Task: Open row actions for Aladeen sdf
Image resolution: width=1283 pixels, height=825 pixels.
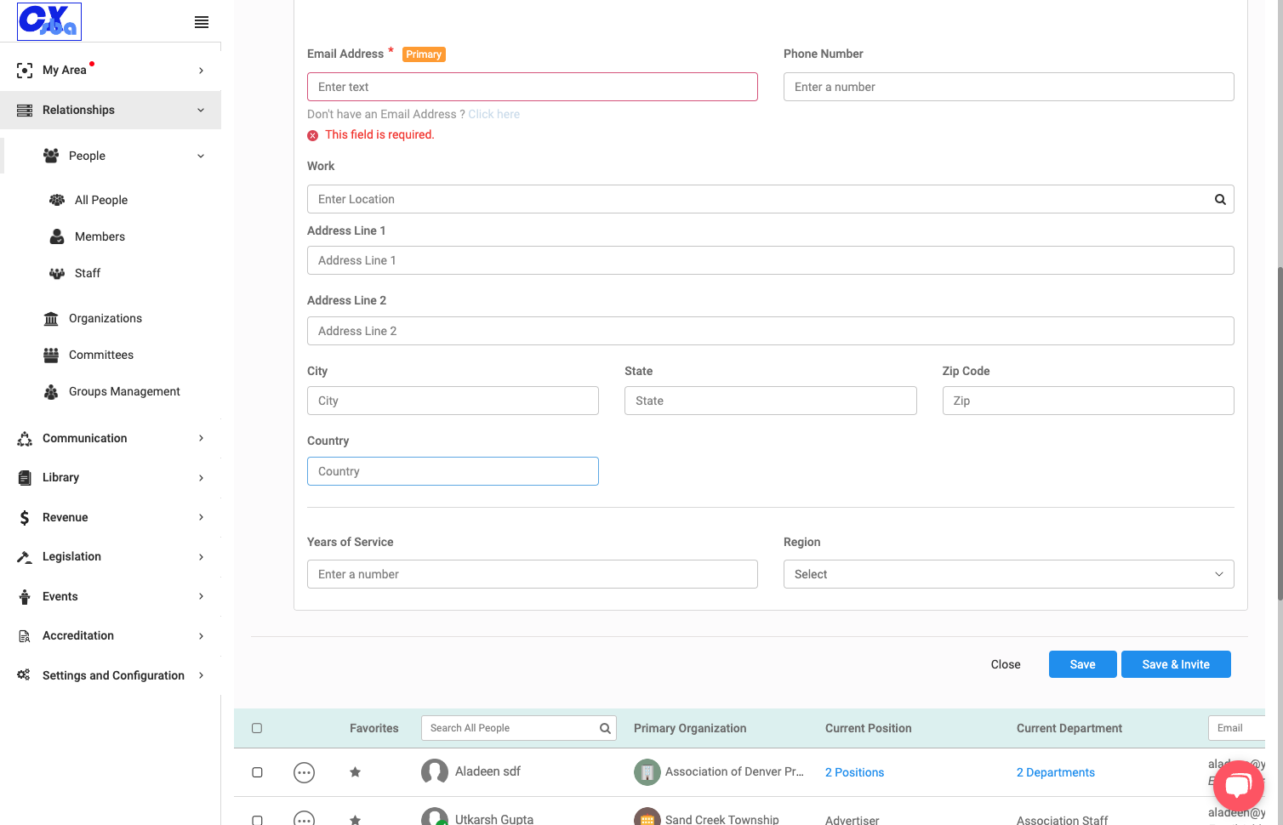Action: coord(304,772)
